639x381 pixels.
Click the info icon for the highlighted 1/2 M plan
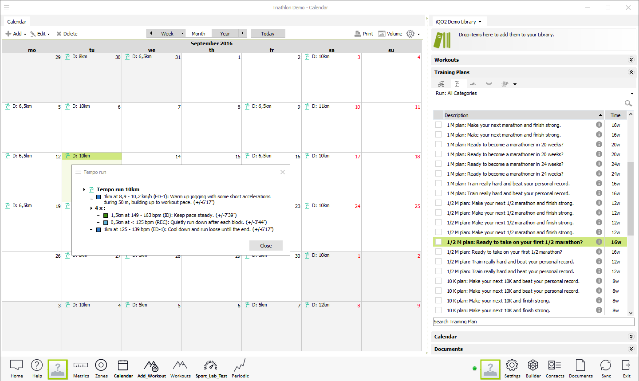[599, 242]
